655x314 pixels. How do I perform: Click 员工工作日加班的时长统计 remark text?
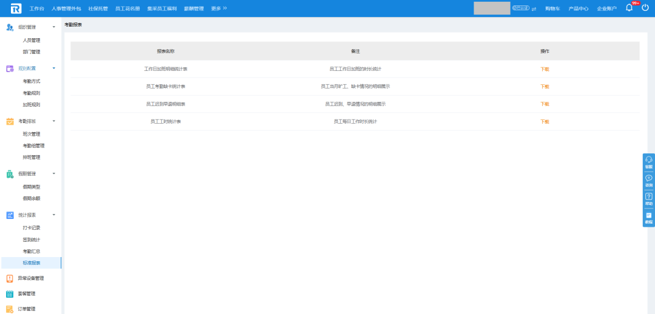point(355,69)
